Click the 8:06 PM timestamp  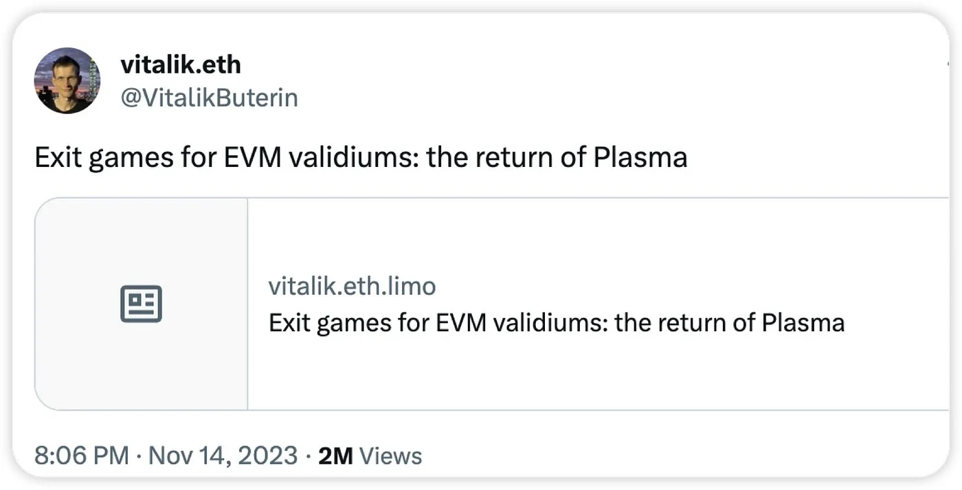click(x=81, y=455)
